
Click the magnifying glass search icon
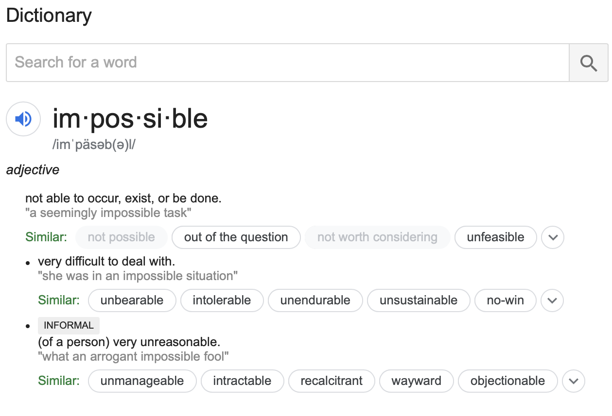588,63
